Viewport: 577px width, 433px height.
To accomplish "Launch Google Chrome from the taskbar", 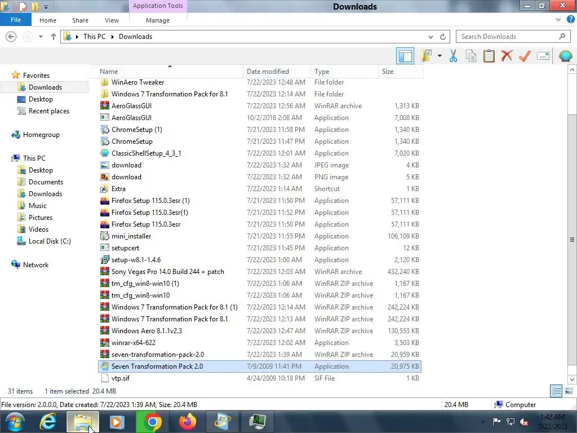I will pos(152,422).
